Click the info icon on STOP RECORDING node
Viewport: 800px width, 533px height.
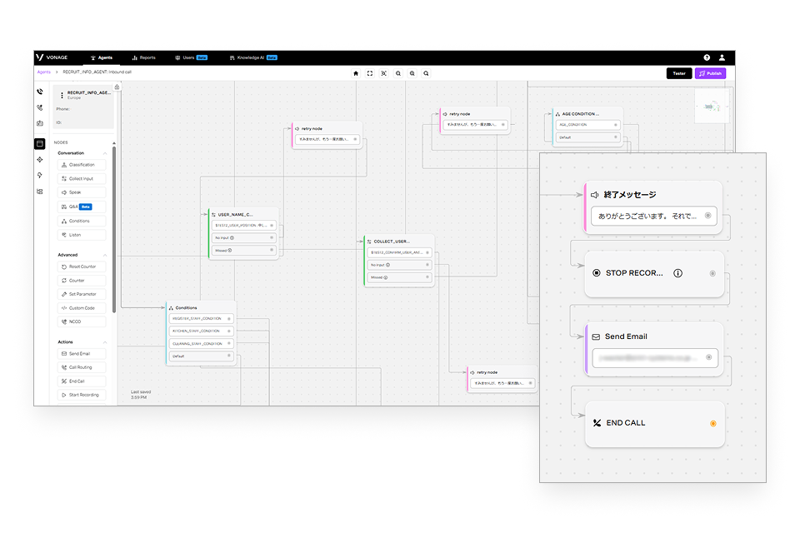pyautogui.click(x=677, y=272)
